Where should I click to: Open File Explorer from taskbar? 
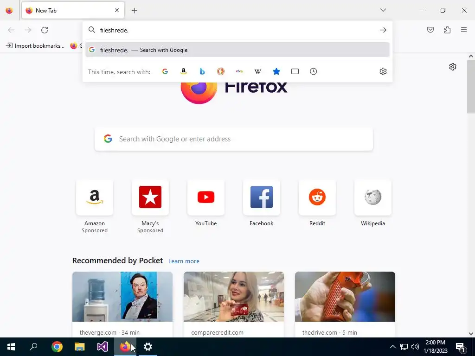tap(80, 347)
